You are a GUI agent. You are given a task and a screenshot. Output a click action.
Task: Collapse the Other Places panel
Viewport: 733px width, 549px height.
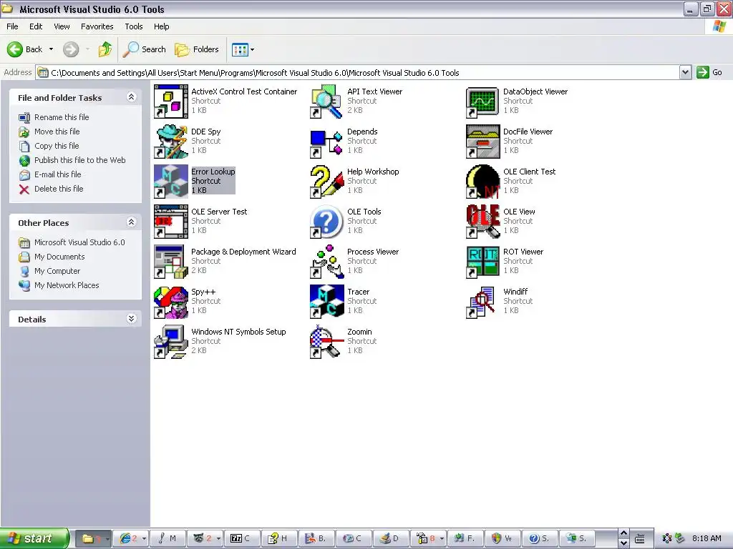tap(132, 222)
